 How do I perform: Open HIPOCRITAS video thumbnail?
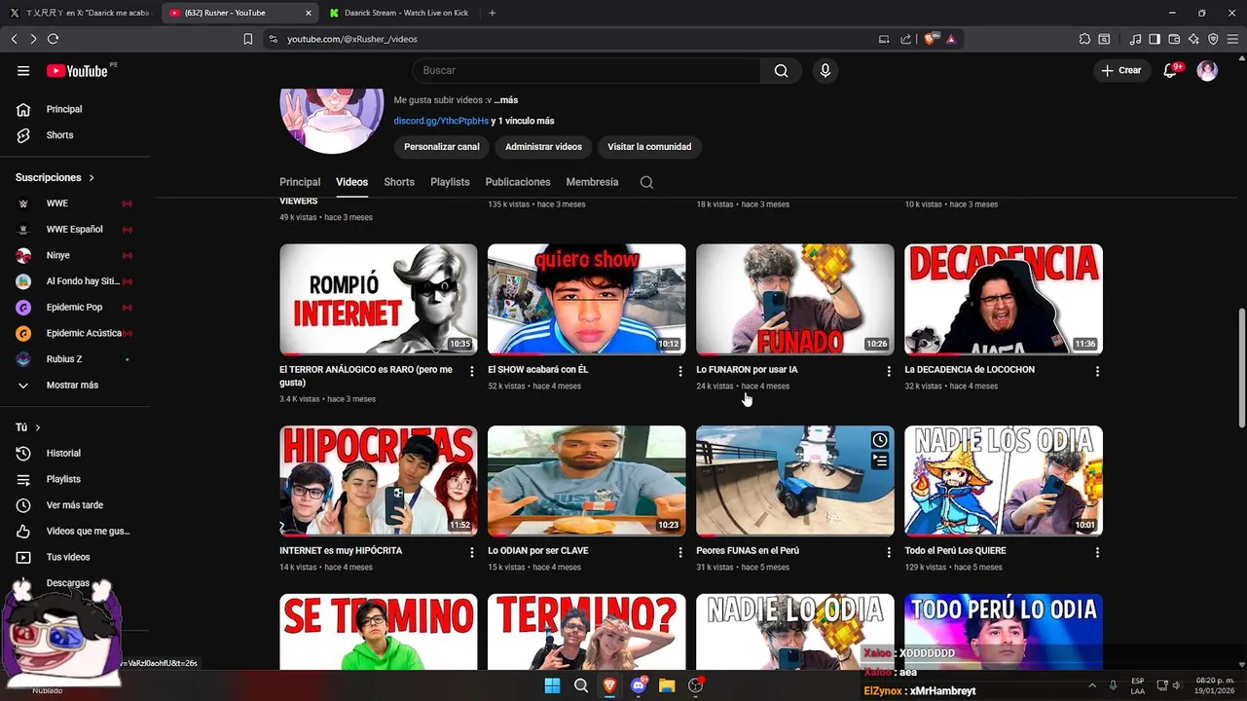(379, 481)
